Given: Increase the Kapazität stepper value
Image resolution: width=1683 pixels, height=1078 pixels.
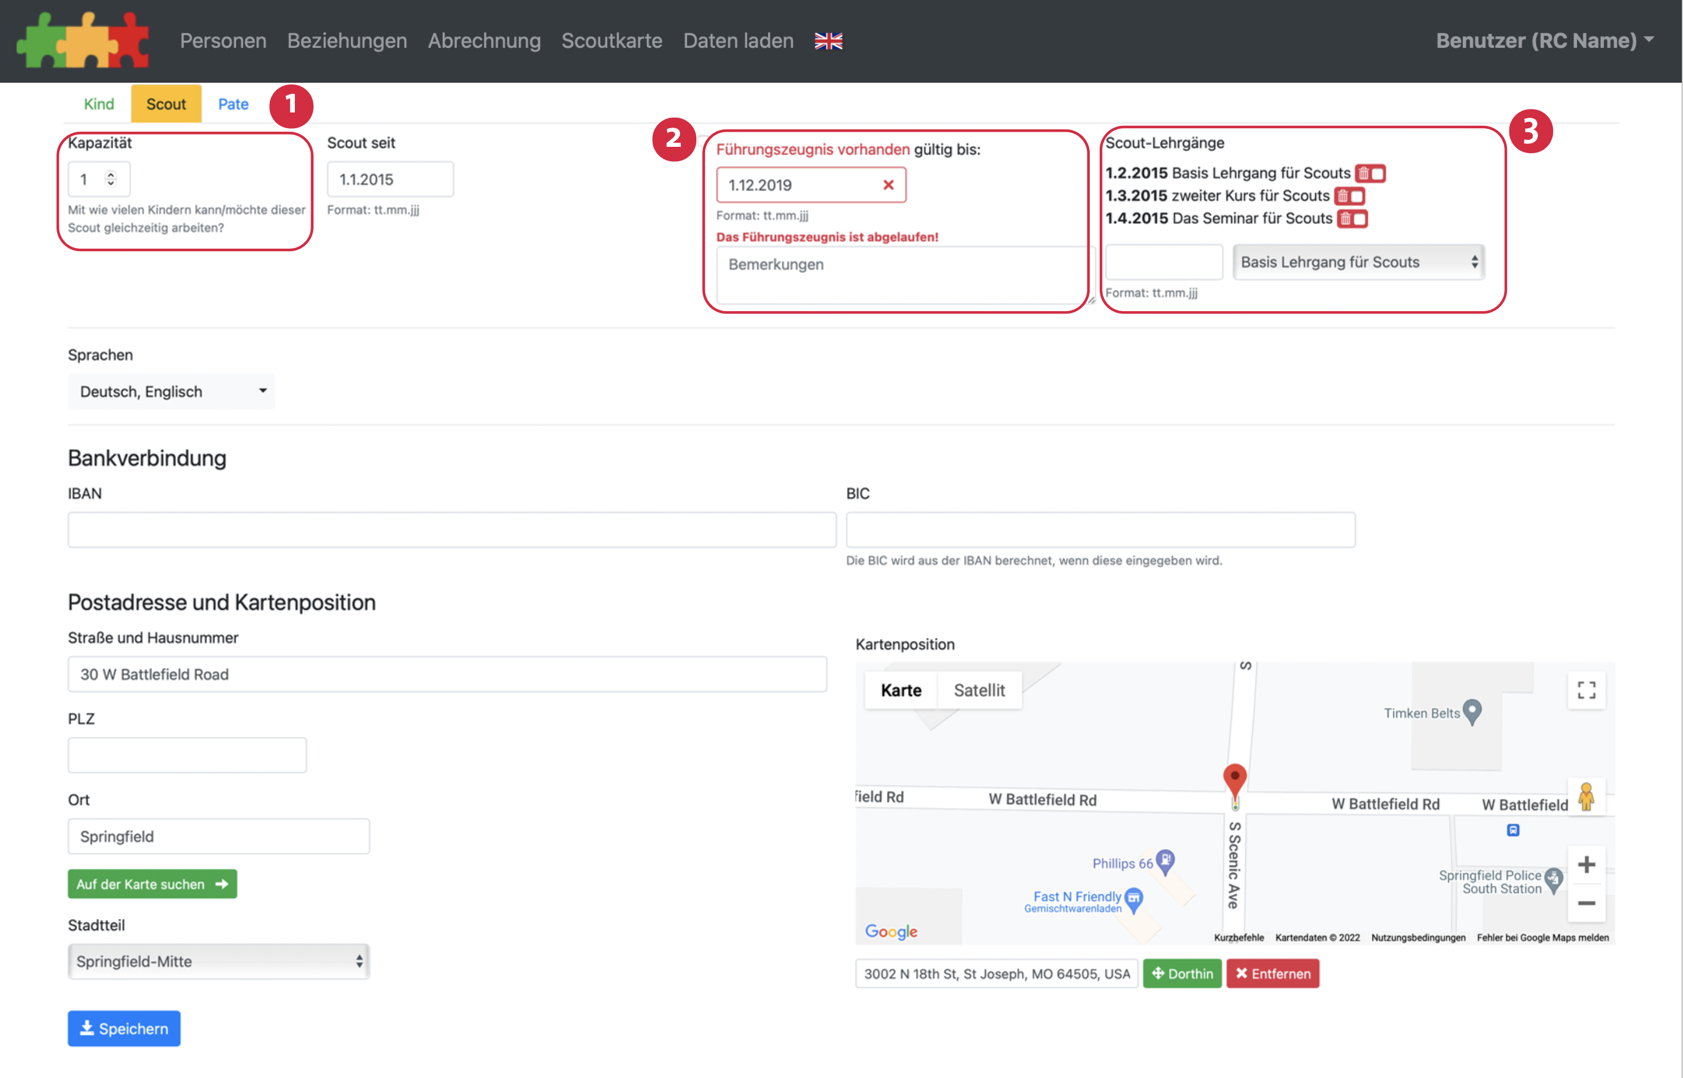Looking at the screenshot, I should coord(111,174).
